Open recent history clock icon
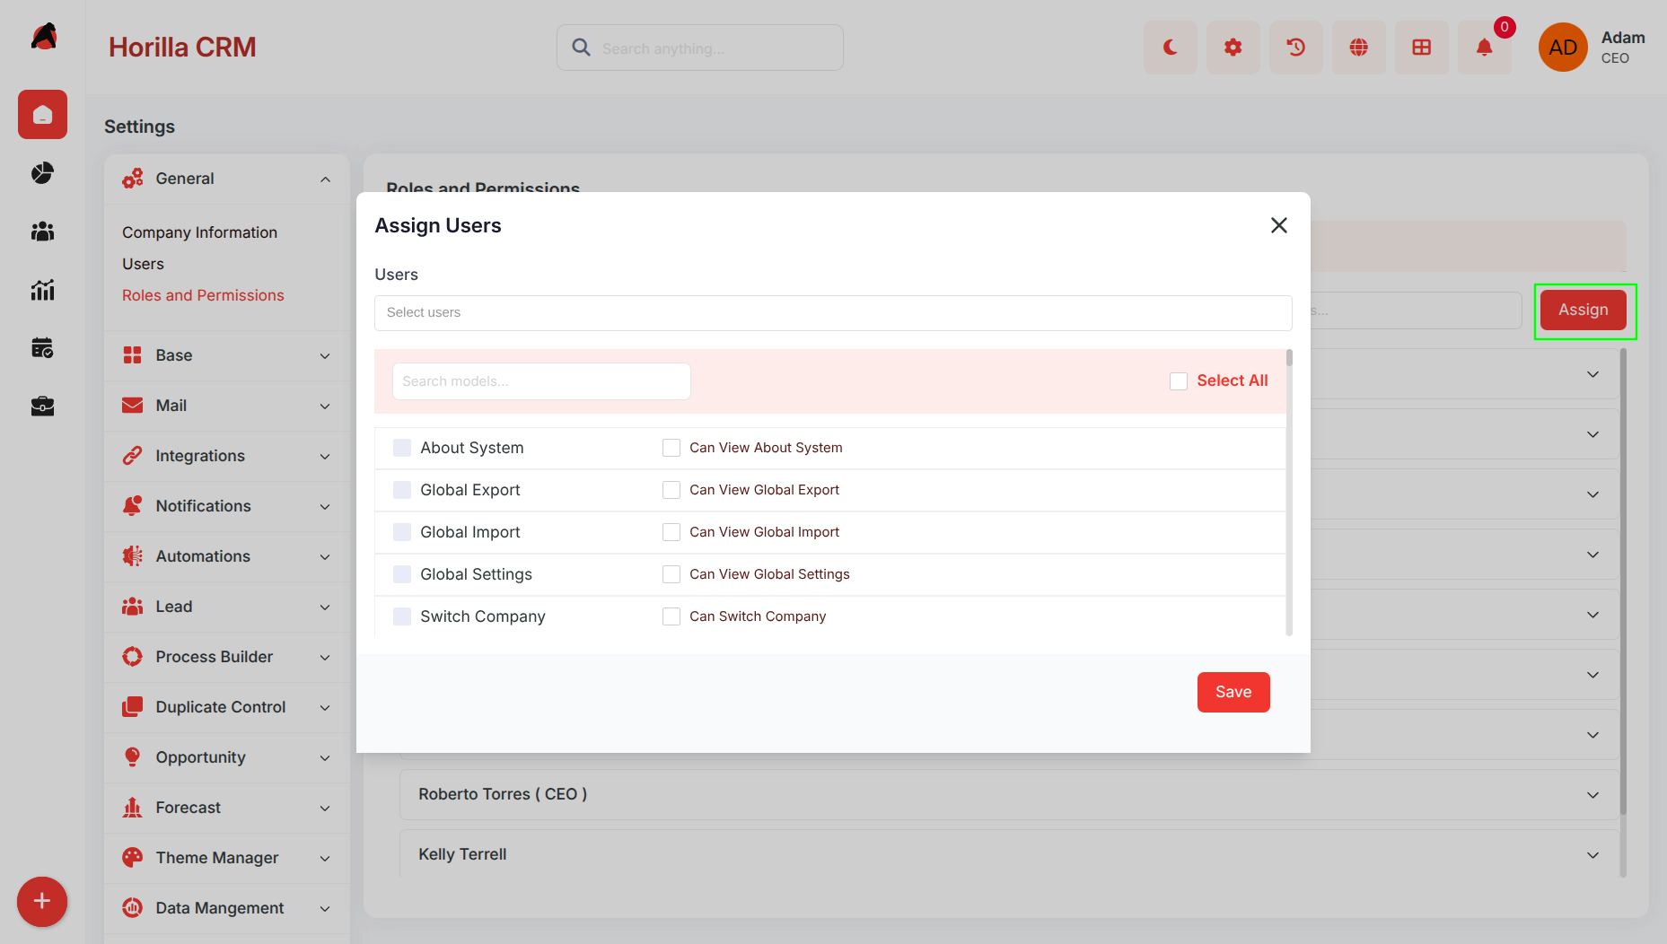The image size is (1667, 944). (1295, 48)
